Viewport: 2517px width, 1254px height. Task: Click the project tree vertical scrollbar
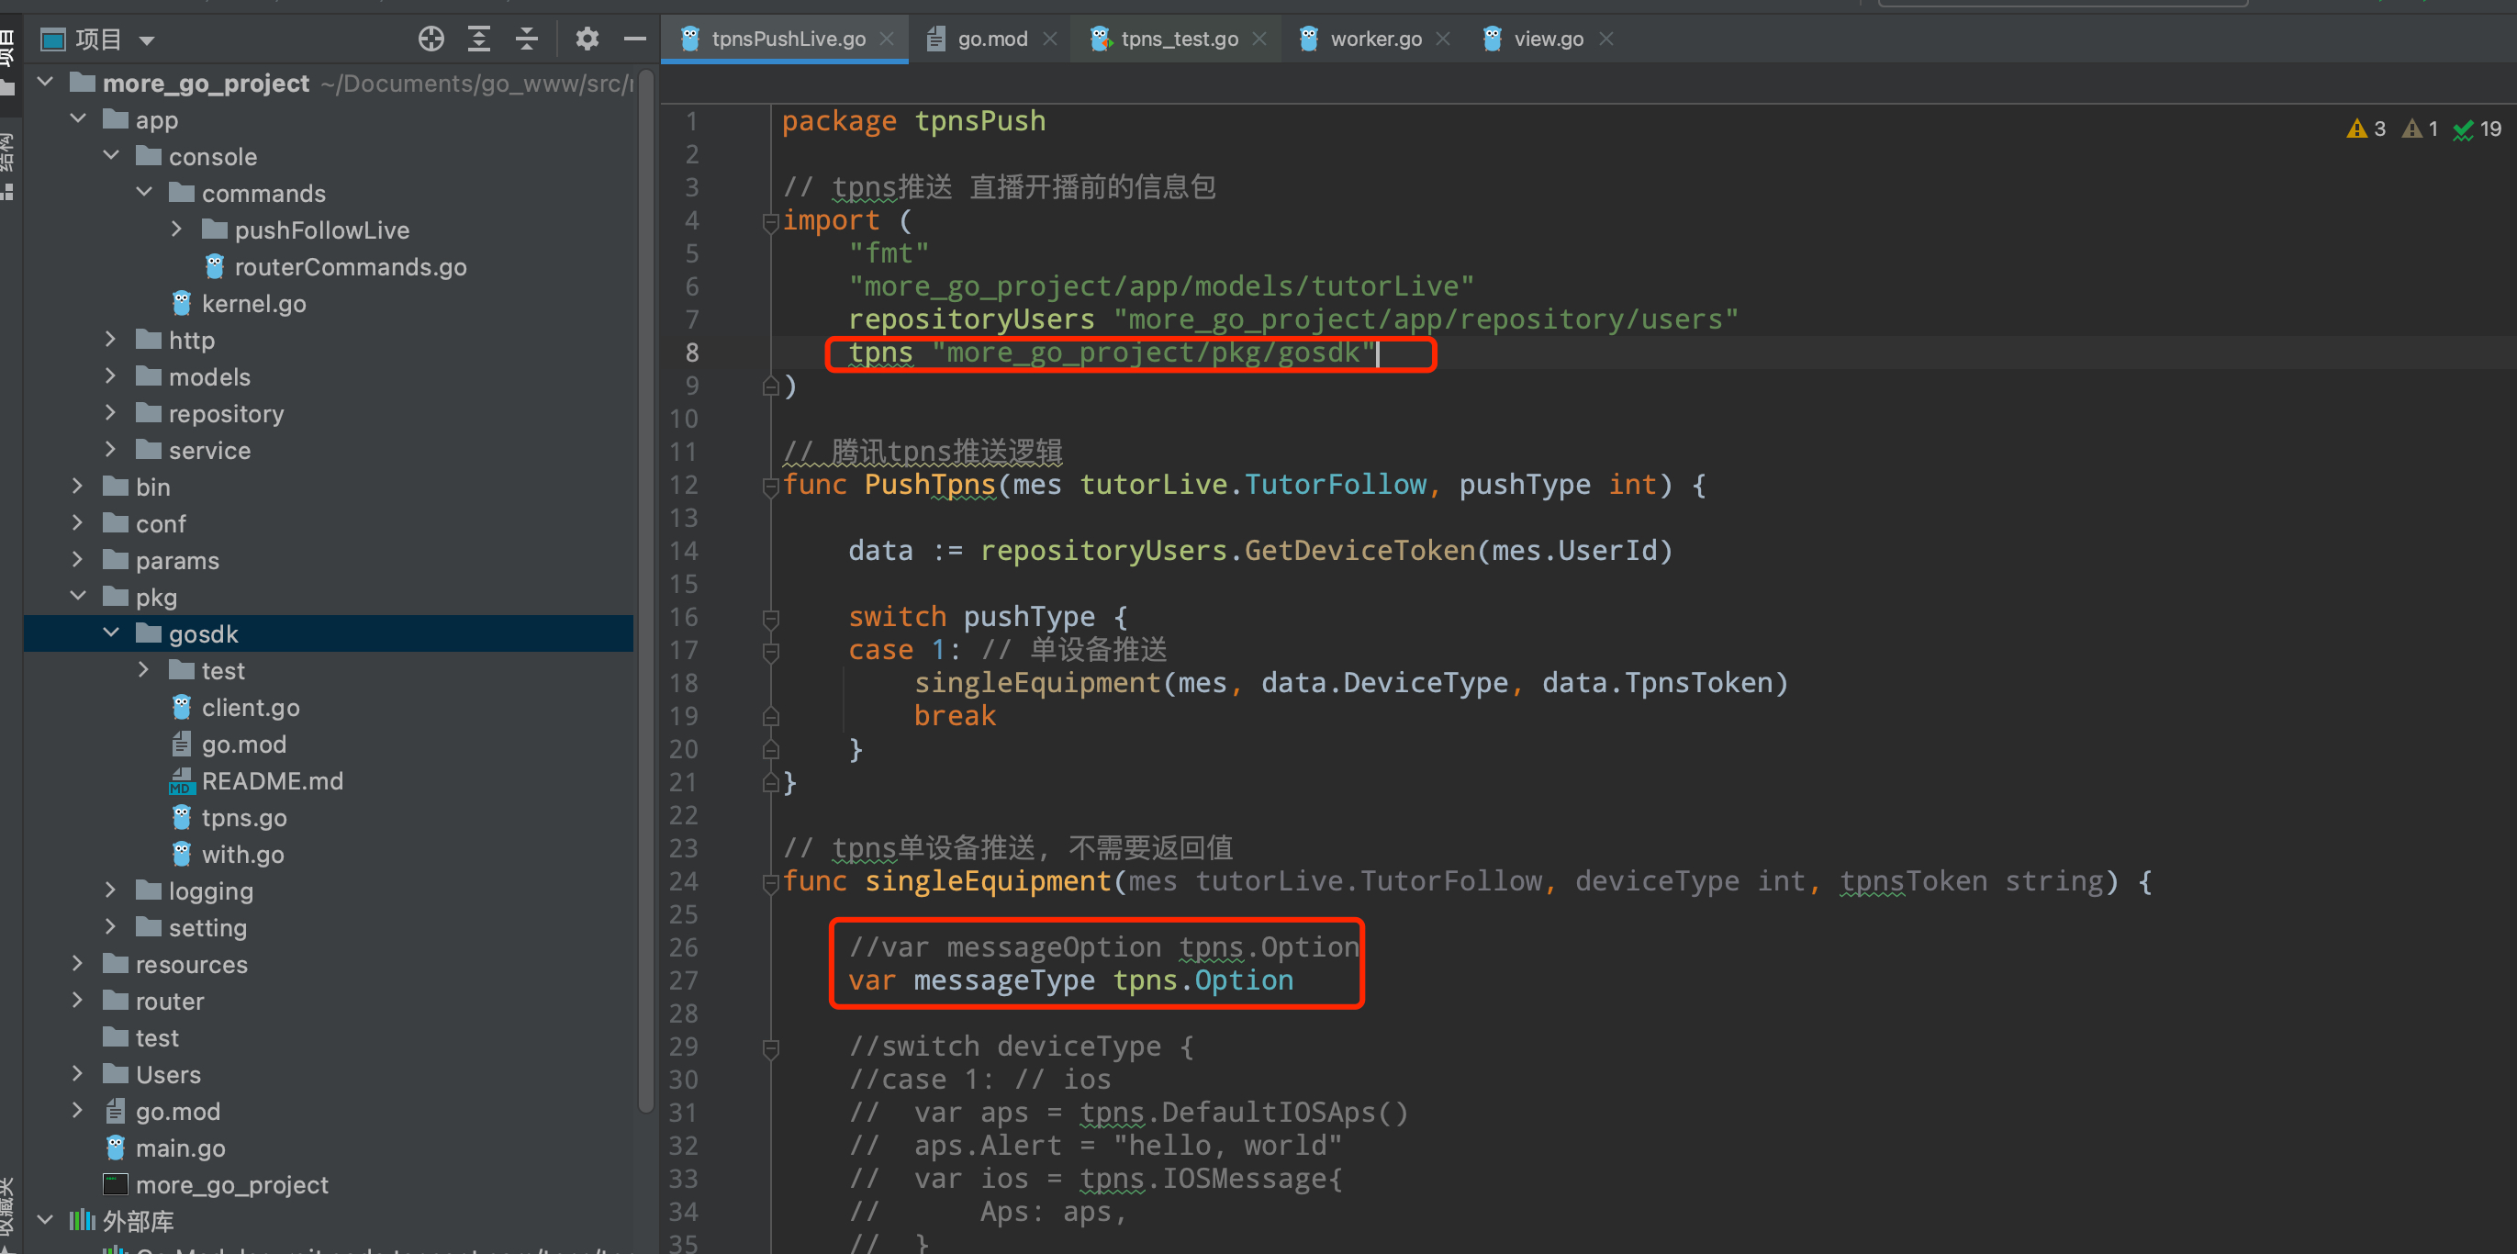[645, 587]
